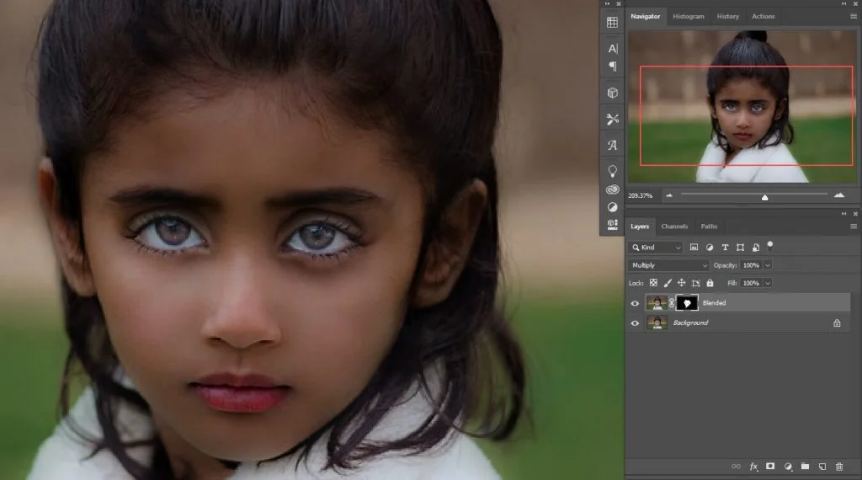Switch to the Histogram tab

point(689,17)
